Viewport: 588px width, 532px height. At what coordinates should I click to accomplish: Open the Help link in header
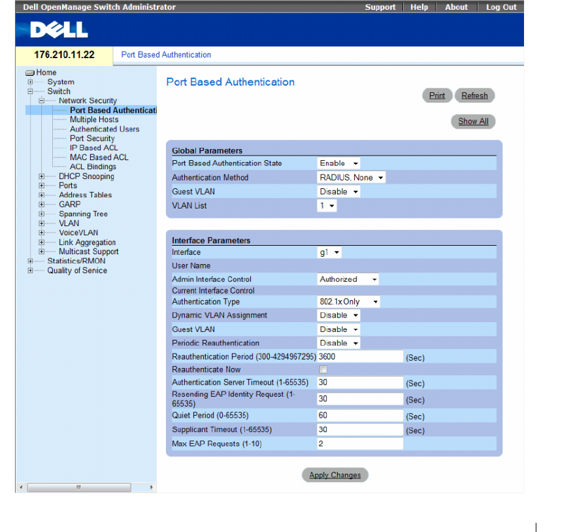point(419,7)
